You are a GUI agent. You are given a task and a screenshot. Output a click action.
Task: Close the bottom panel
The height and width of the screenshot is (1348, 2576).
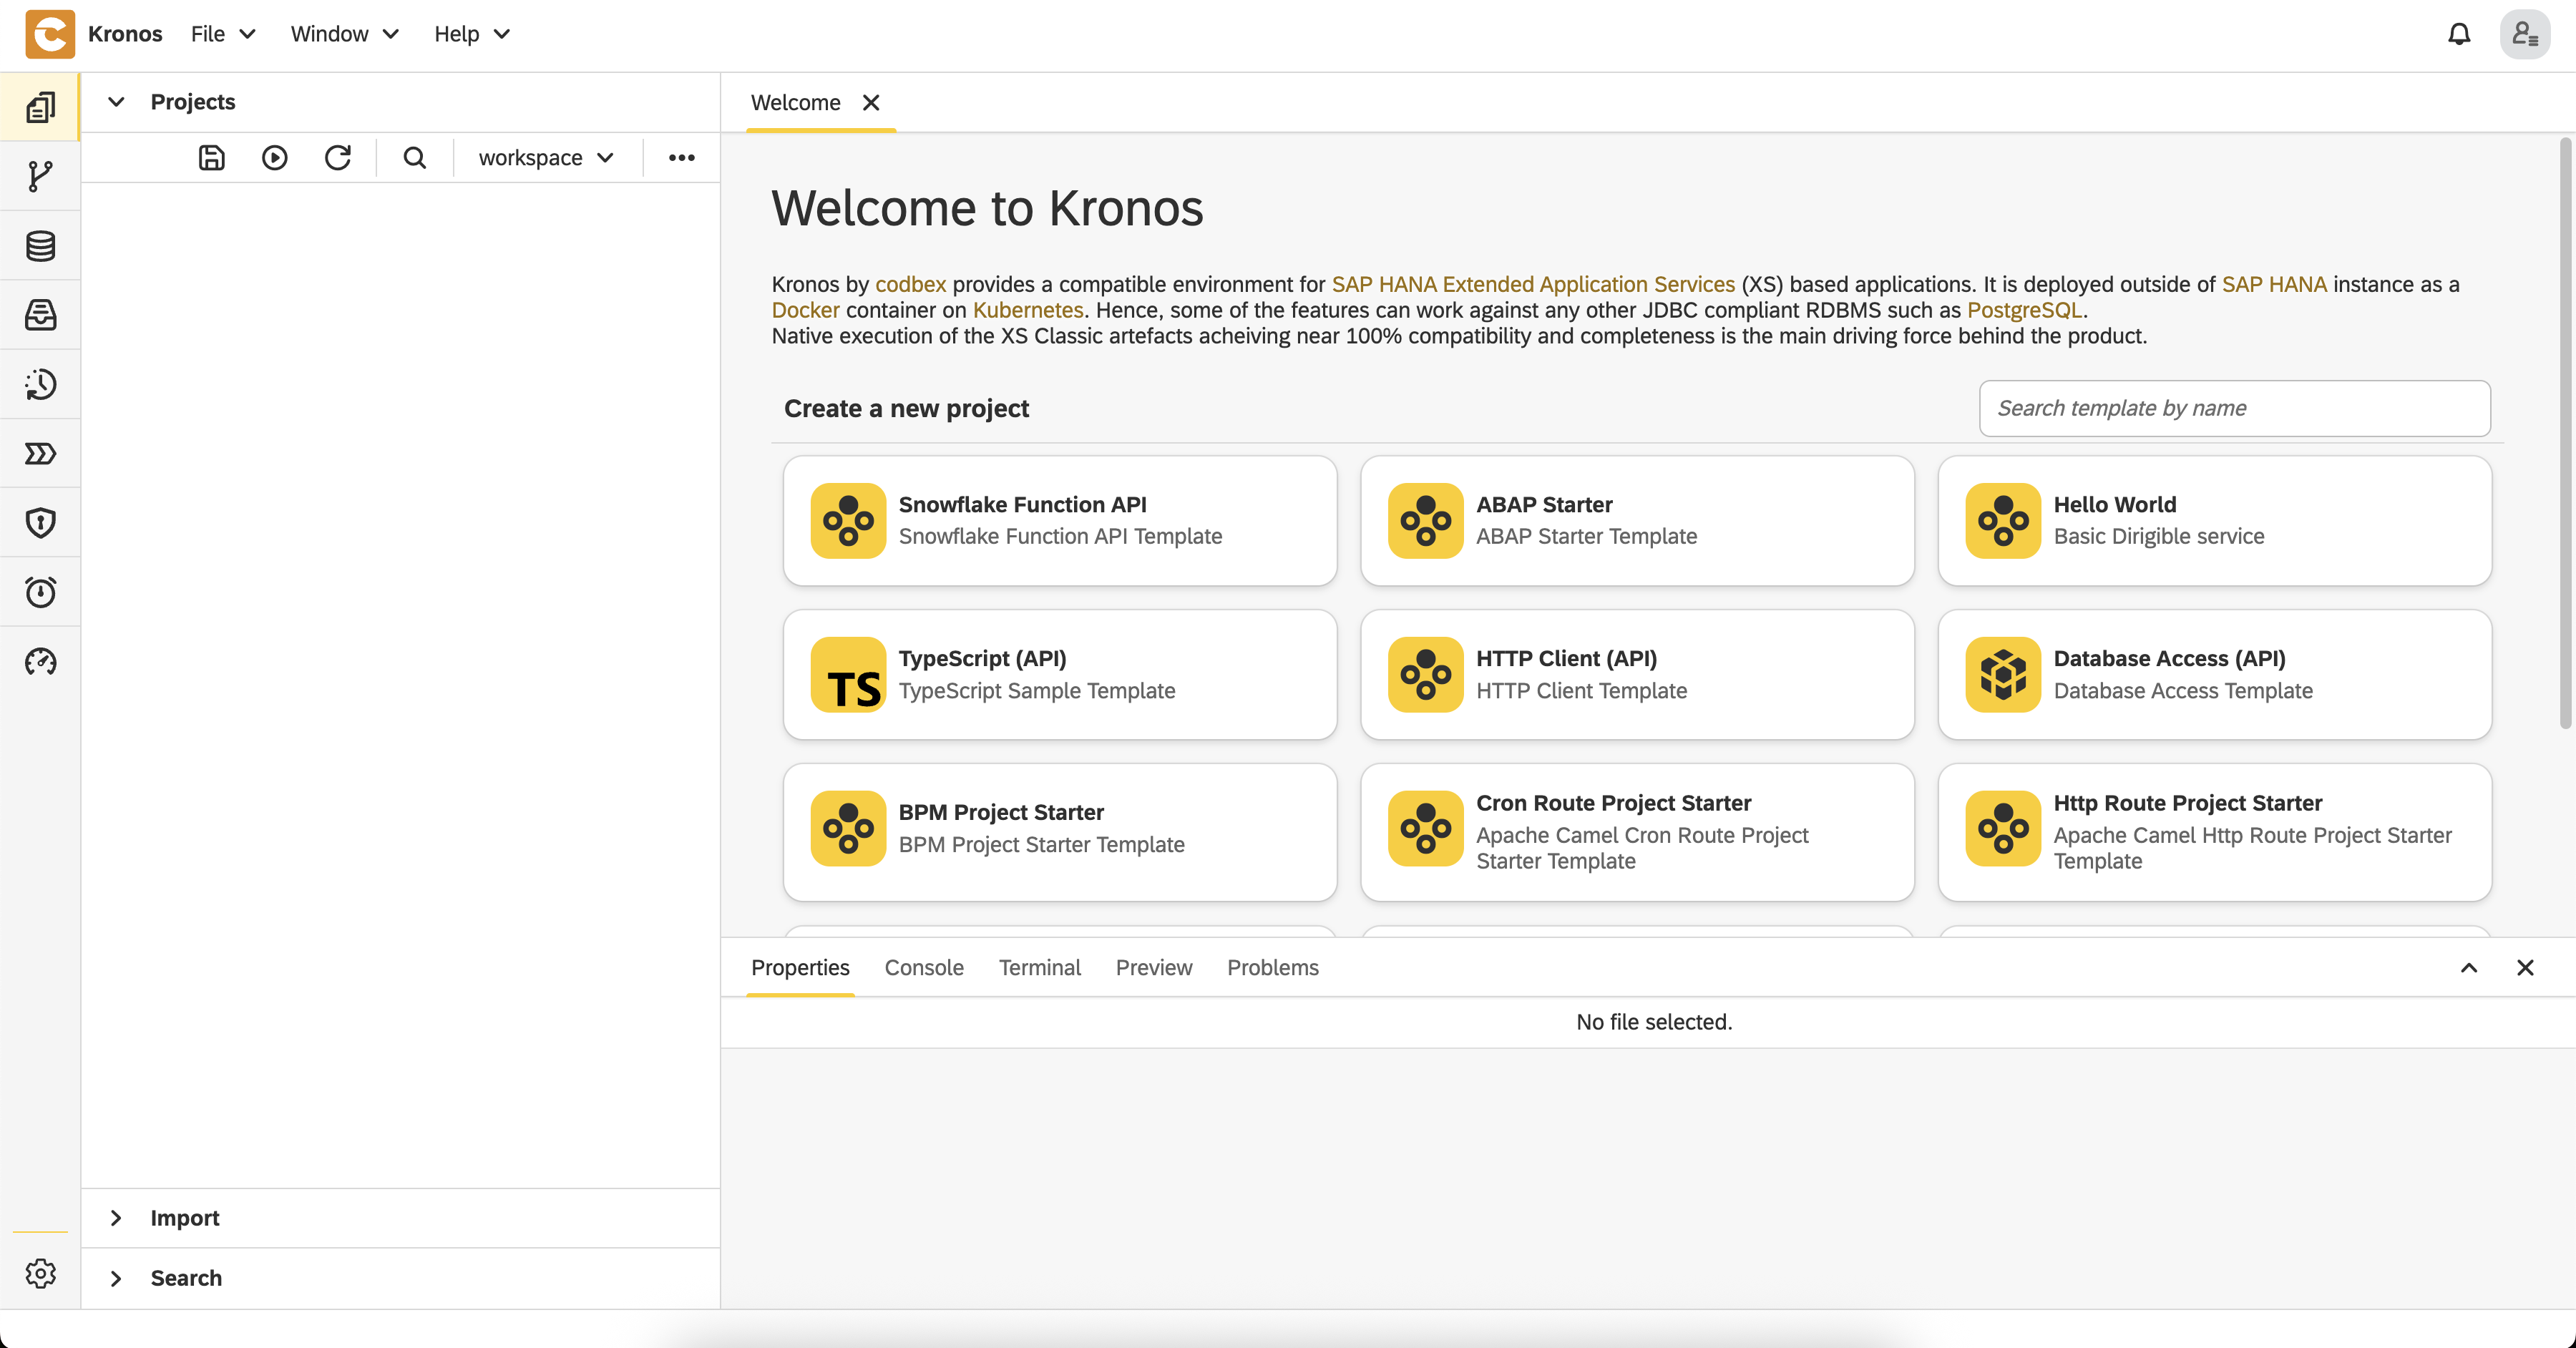click(2524, 967)
